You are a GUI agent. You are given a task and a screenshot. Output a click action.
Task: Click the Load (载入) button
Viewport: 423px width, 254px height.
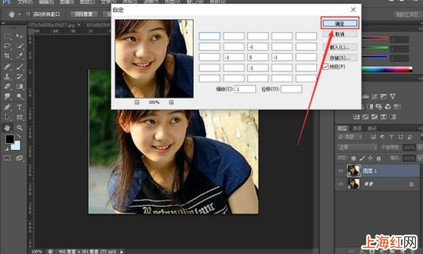point(340,47)
